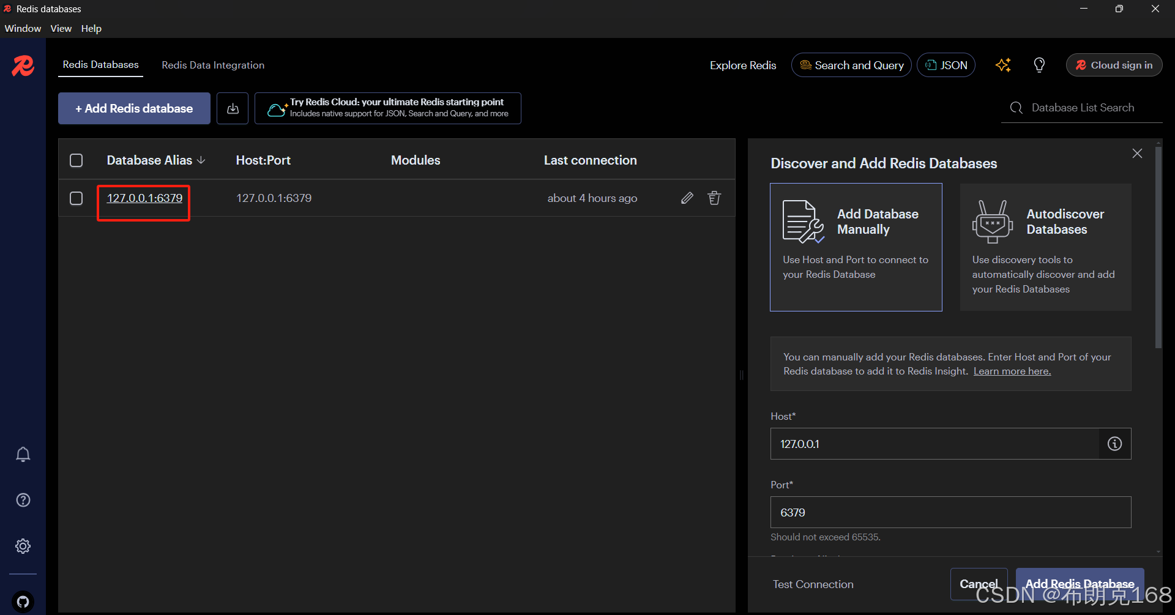Click the Explore Redis label

742,65
